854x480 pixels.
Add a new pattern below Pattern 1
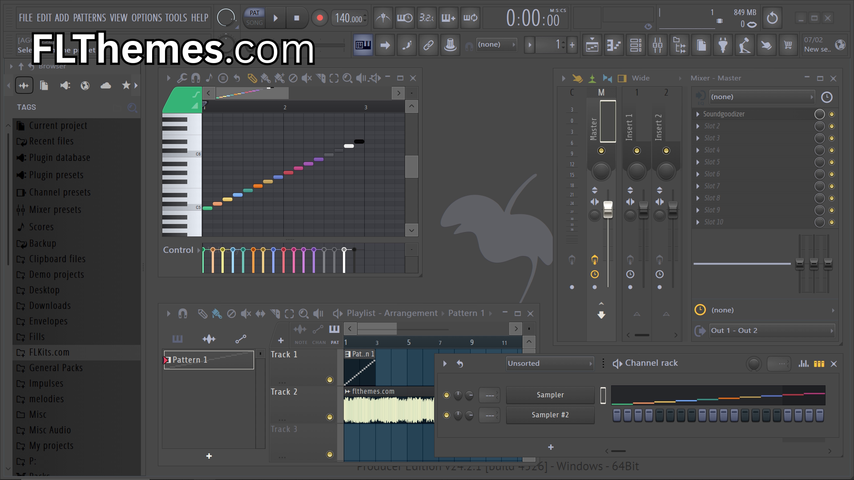(209, 456)
